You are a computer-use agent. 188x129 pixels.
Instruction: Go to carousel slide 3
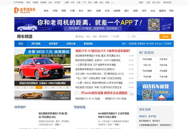(32, 88)
